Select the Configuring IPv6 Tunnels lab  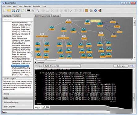pyautogui.click(x=21, y=50)
